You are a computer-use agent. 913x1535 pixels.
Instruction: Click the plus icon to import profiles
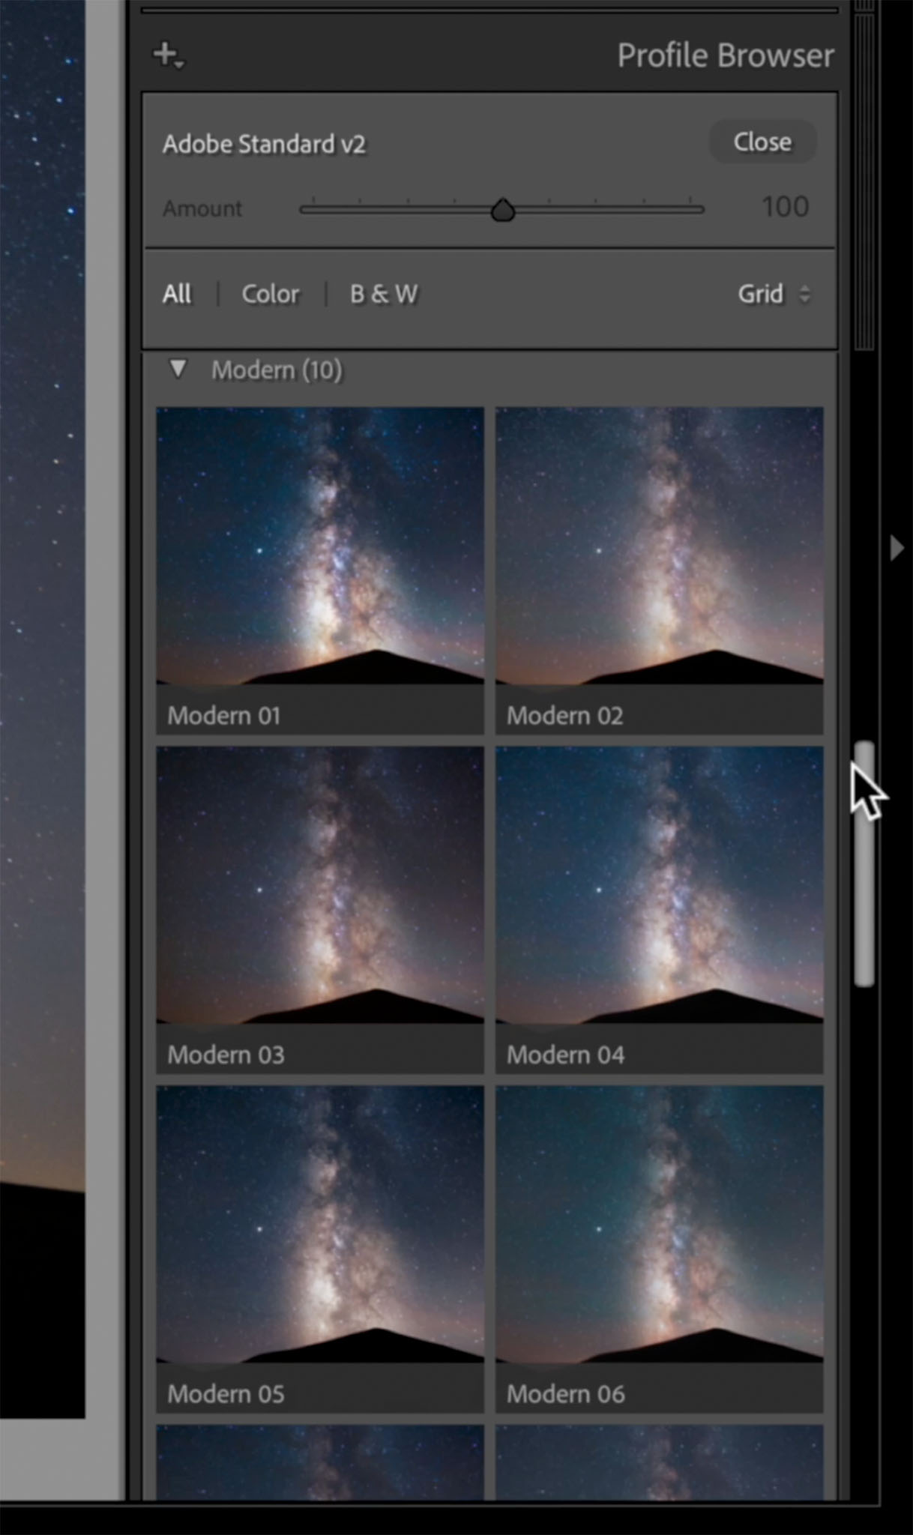[168, 55]
